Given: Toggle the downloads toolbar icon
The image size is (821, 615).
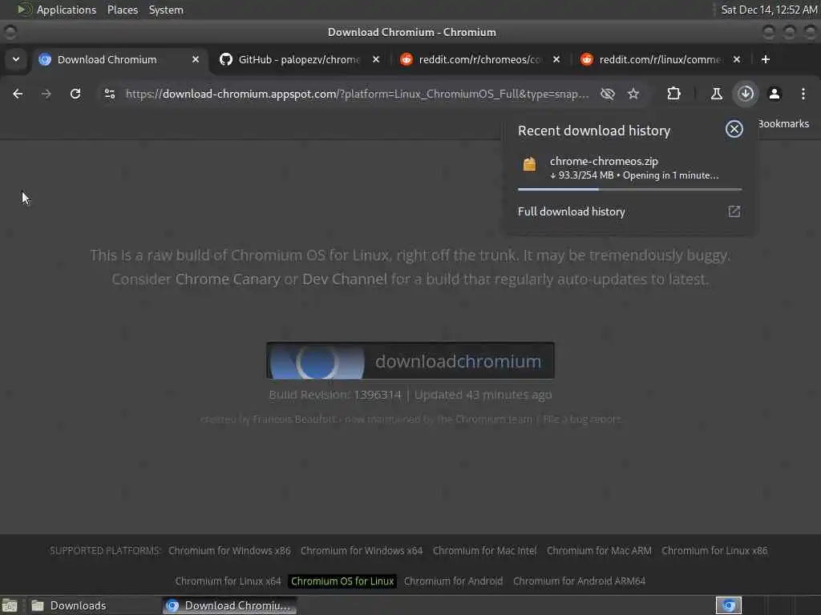Looking at the screenshot, I should tap(746, 94).
